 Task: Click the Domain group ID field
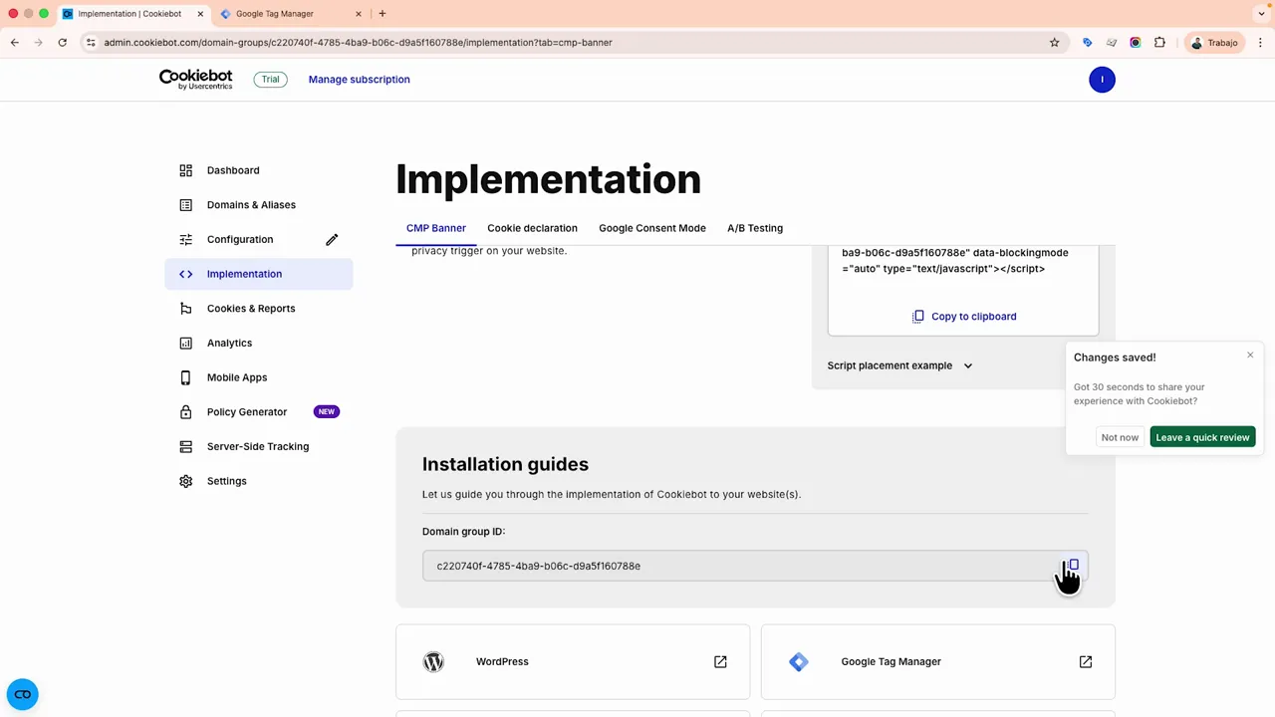point(755,566)
